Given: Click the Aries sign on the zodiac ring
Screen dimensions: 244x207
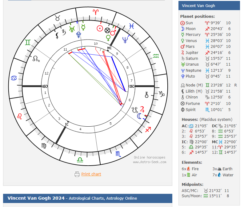Looking at the screenshot, I should [96, 12].
